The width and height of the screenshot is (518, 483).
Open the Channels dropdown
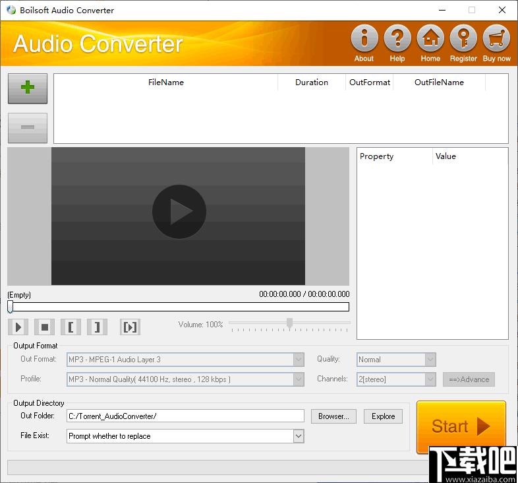pyautogui.click(x=430, y=379)
